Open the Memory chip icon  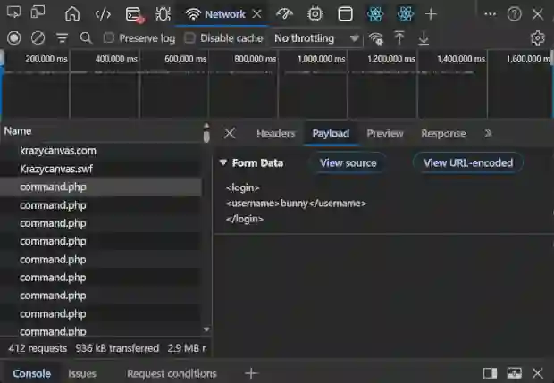click(x=315, y=14)
